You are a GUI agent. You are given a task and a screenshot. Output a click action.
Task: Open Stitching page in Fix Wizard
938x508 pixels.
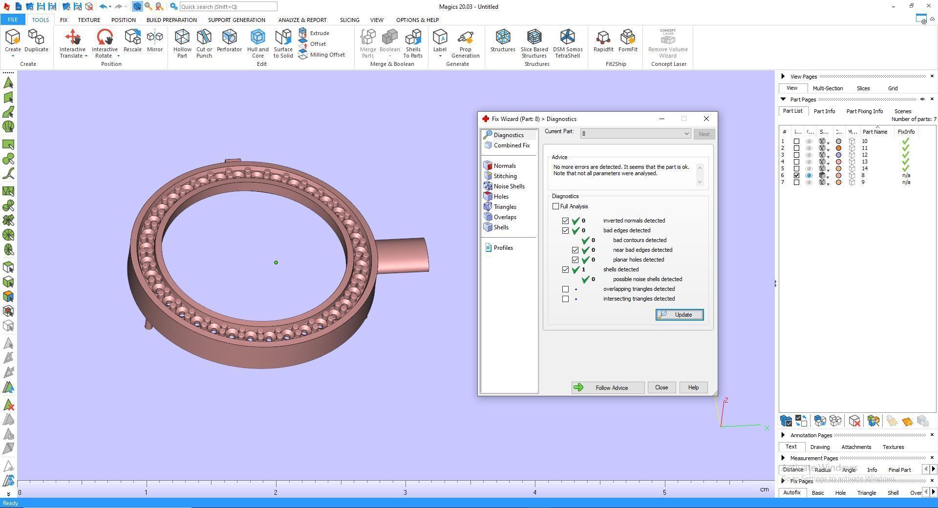(500, 176)
